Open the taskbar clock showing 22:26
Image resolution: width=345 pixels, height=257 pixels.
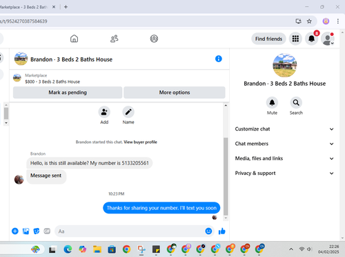point(328,249)
